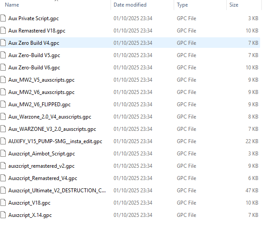Image resolution: width=268 pixels, height=227 pixels.
Task: Select file name Aux_Warzone_2.0_V4_auxscripts.gpc
Action: pyautogui.click(x=50, y=117)
